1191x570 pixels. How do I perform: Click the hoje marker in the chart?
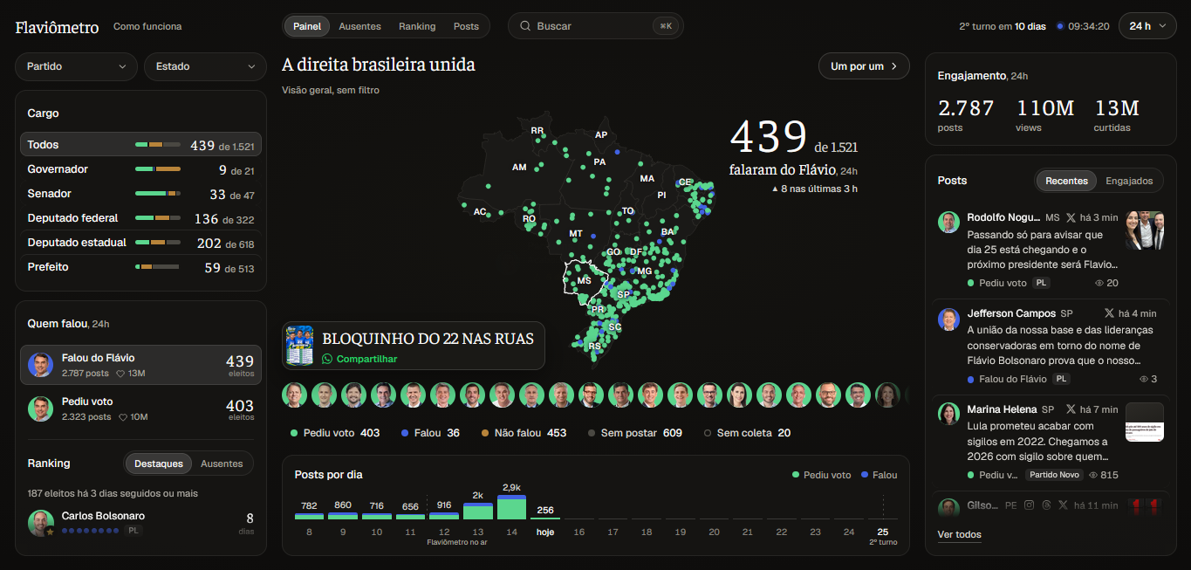(x=545, y=532)
